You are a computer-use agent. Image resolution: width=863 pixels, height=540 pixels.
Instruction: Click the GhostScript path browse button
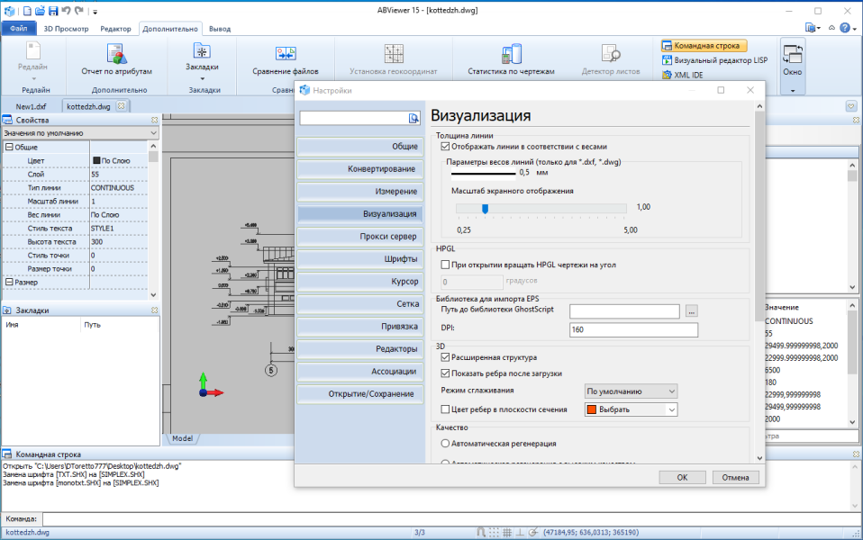[691, 311]
